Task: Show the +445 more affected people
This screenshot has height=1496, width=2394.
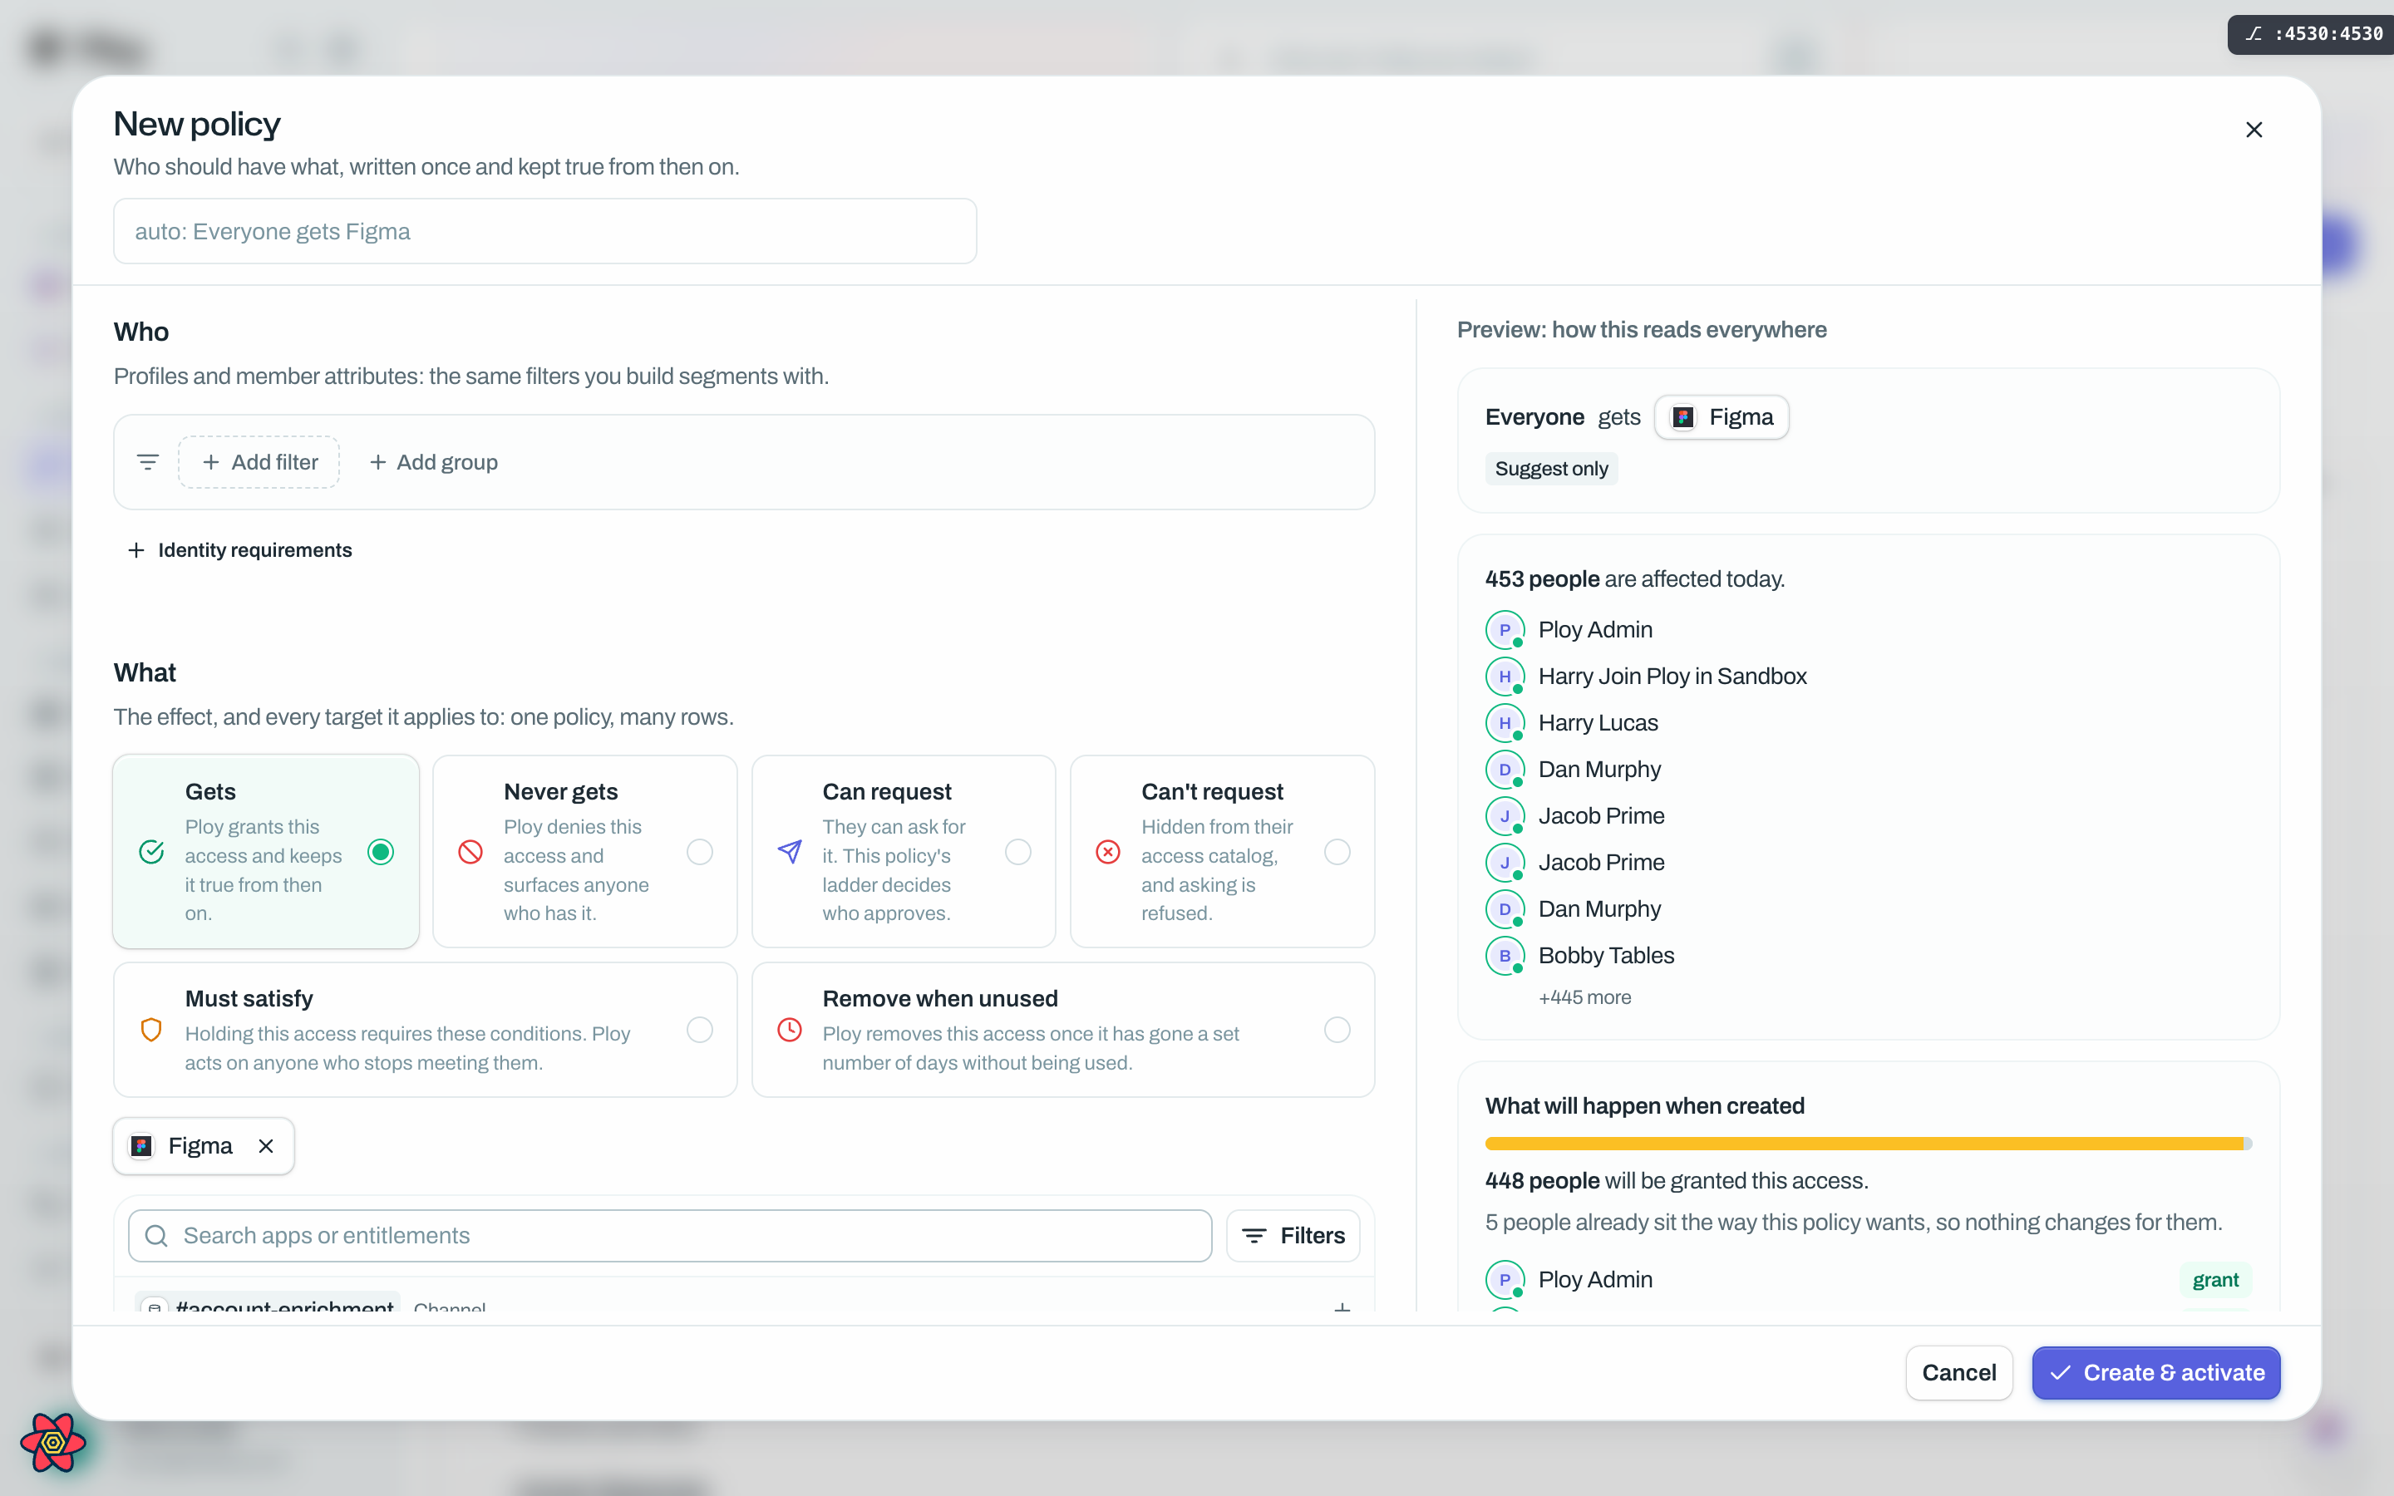Action: point(1585,997)
